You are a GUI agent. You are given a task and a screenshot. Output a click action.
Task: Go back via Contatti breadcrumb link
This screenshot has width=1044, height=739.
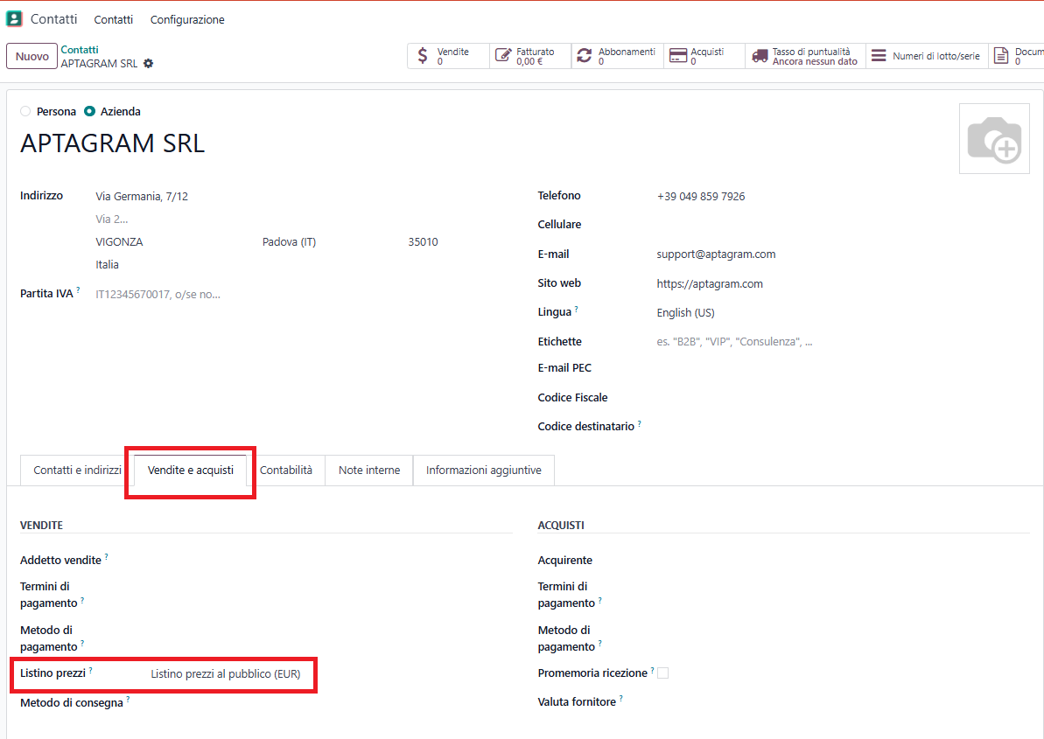pos(80,50)
